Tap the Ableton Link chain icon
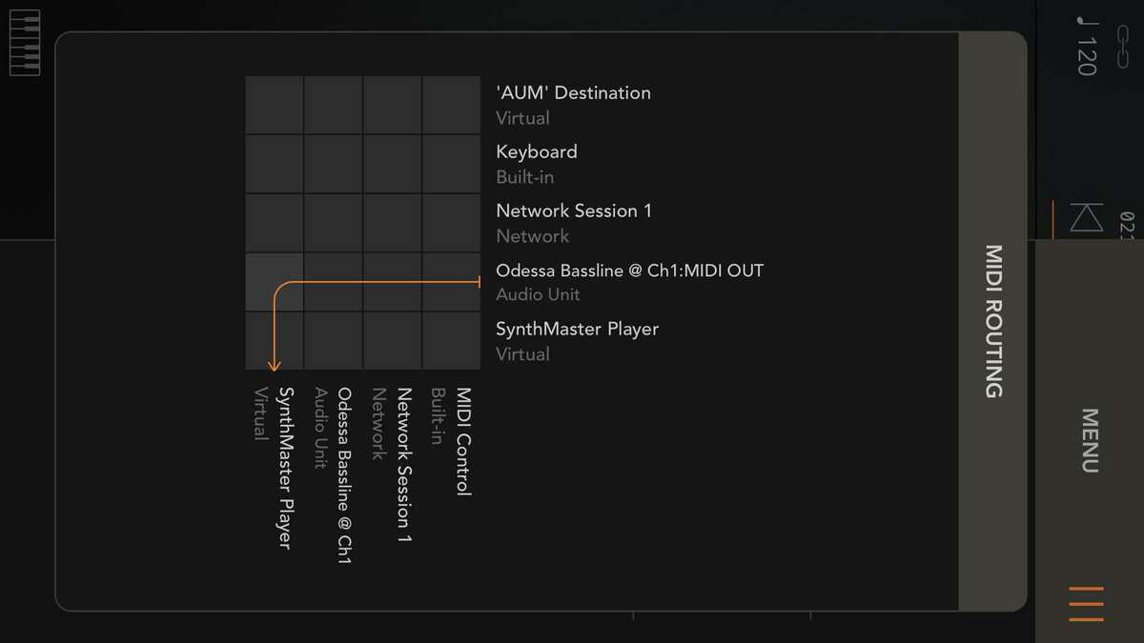Screen dimensions: 1144x643 tap(1122, 48)
